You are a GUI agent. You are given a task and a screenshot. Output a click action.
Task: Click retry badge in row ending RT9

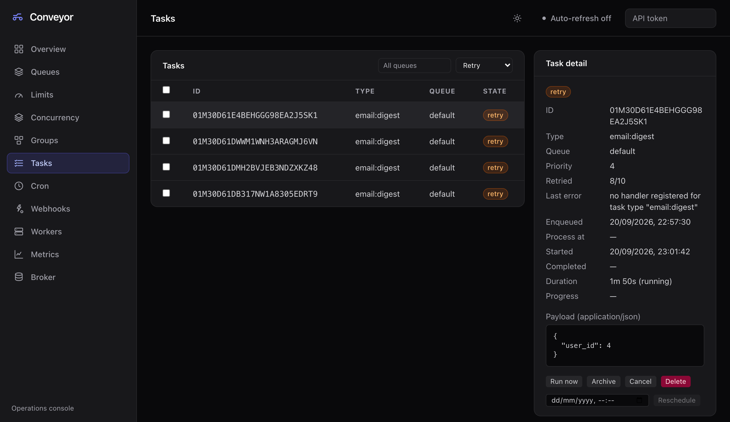[x=495, y=194]
